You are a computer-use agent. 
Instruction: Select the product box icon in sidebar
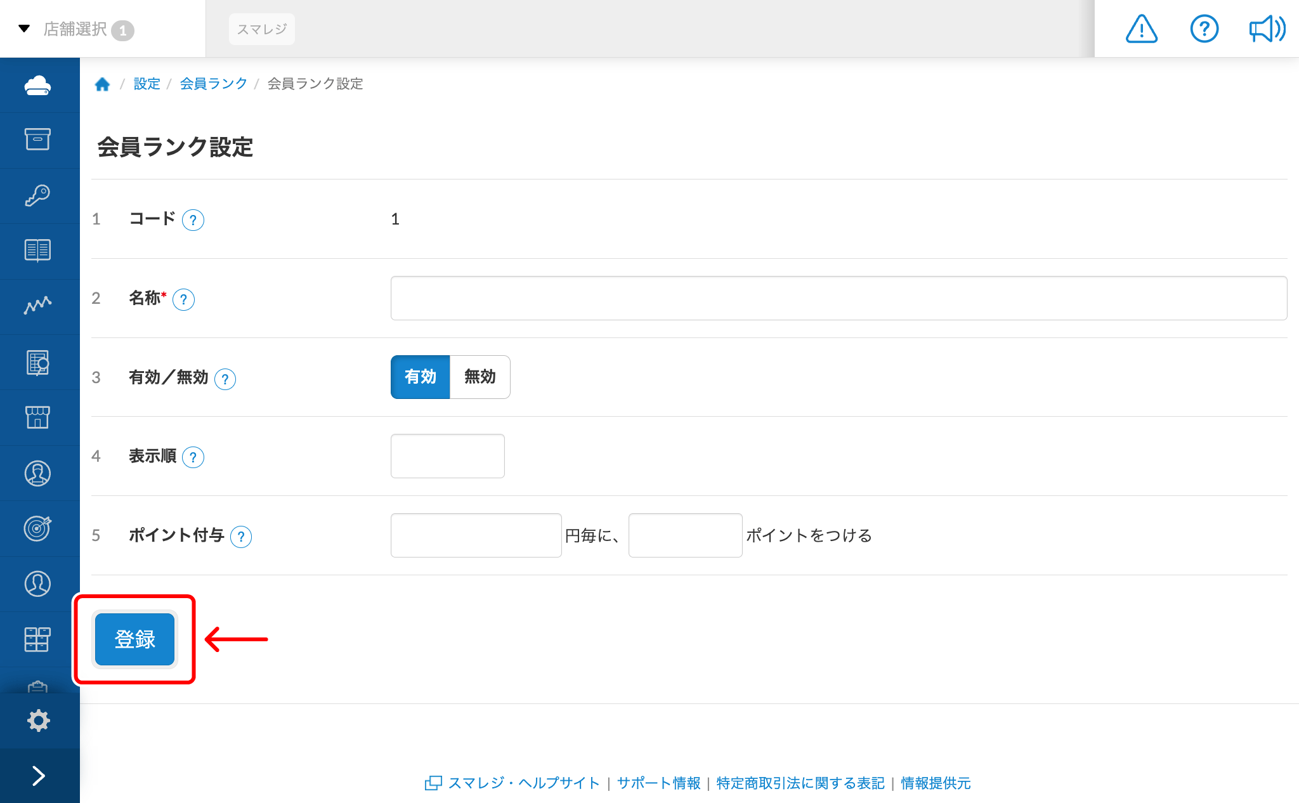(x=39, y=140)
